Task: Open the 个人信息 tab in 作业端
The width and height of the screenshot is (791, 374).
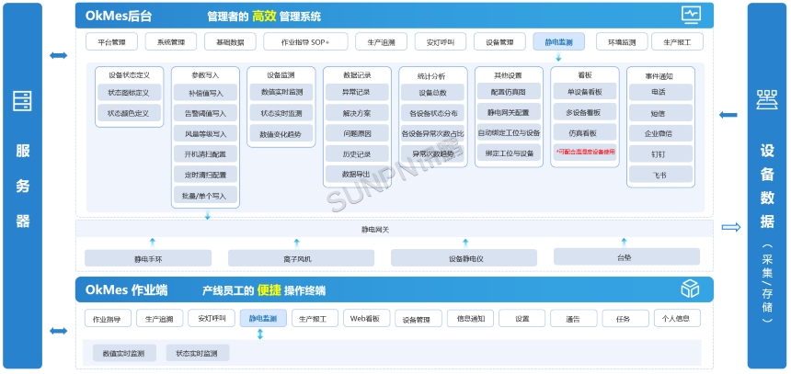Action: pyautogui.click(x=677, y=318)
